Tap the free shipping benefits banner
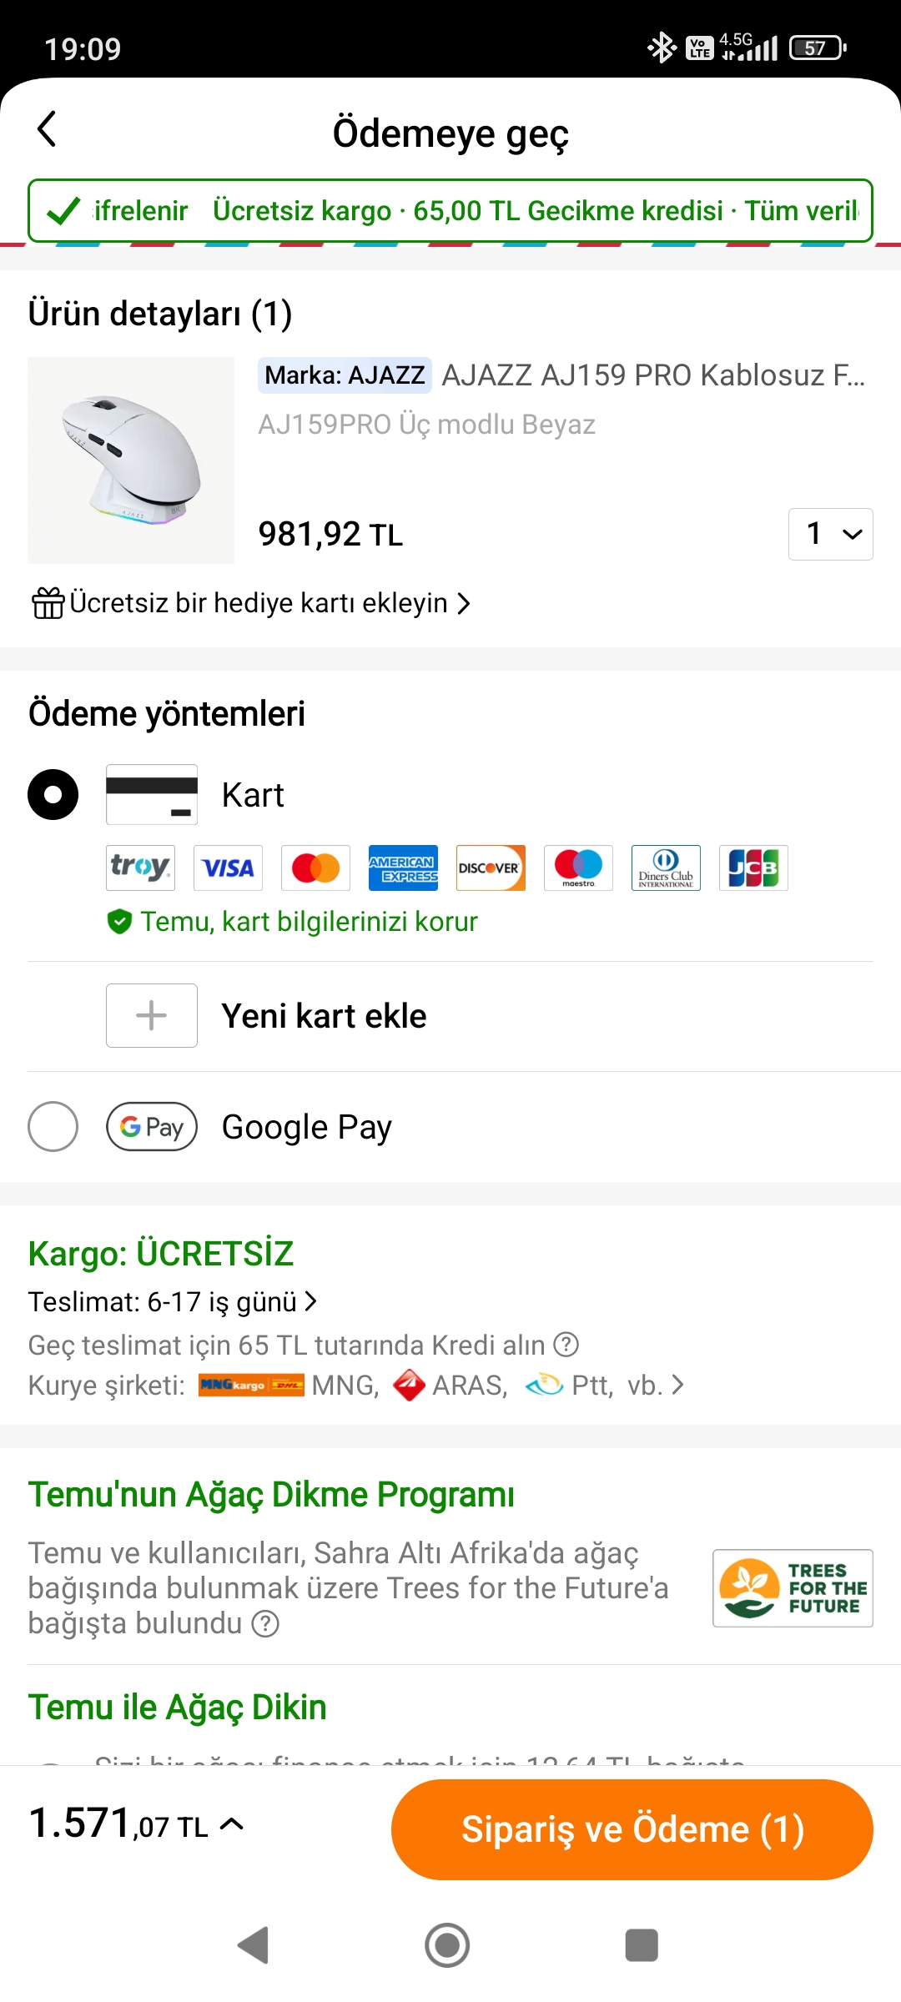Image resolution: width=901 pixels, height=2002 pixels. click(450, 211)
